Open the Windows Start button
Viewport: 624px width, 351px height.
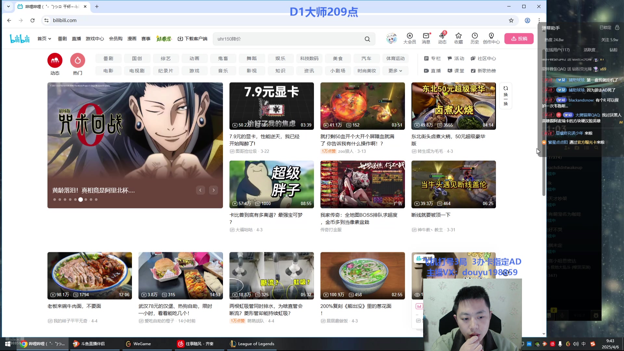[7, 344]
